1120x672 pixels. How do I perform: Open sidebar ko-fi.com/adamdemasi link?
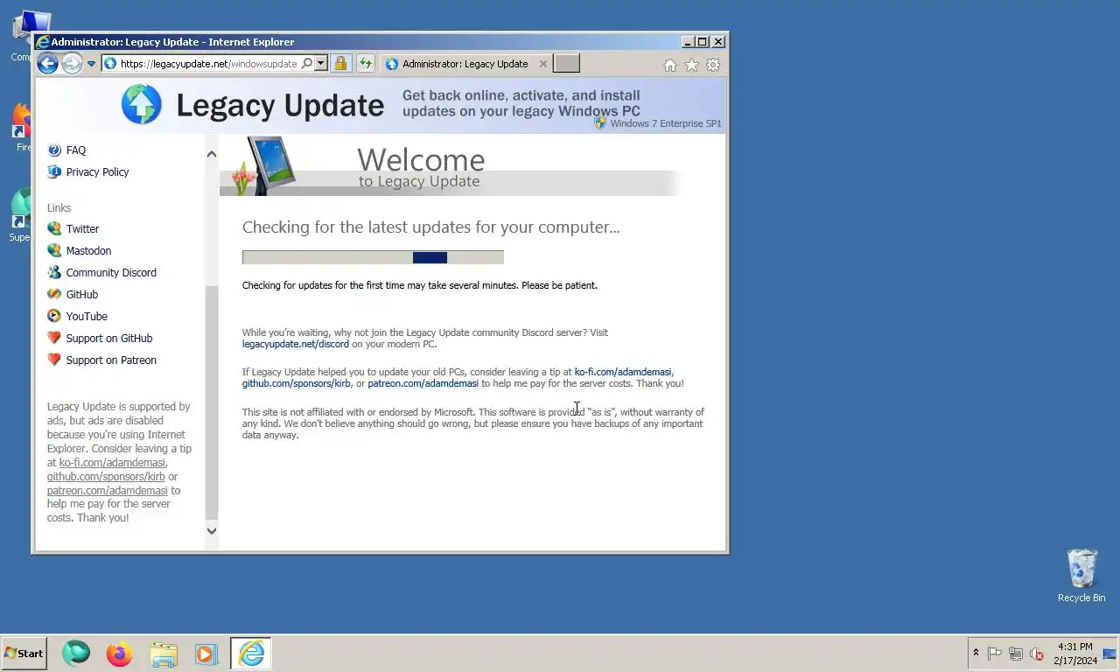tap(112, 463)
